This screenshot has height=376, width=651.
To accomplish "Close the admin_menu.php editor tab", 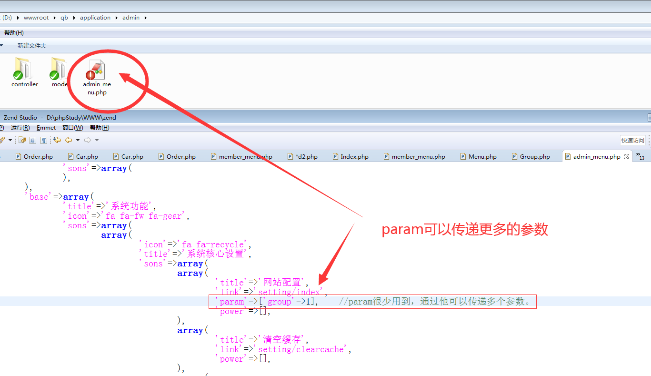I will pyautogui.click(x=626, y=156).
